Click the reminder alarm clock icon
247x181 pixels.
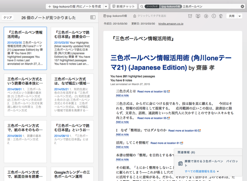(190, 16)
